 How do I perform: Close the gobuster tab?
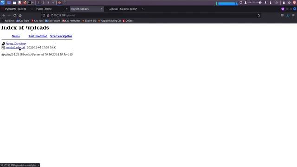pos(136,9)
